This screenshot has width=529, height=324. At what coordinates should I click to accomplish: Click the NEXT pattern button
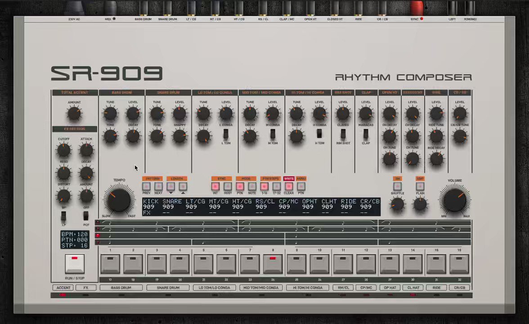coord(158,186)
